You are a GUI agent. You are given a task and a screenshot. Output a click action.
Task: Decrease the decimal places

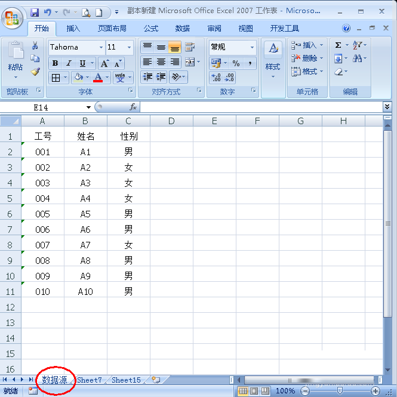[229, 77]
